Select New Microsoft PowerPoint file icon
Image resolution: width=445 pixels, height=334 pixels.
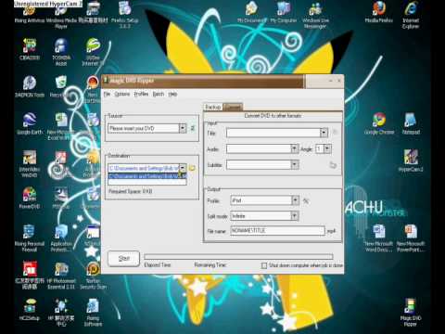click(411, 238)
